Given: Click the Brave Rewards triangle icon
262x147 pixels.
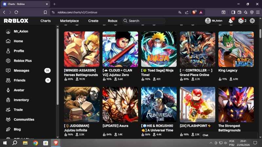Looking at the screenshot, I should [x=201, y=12].
